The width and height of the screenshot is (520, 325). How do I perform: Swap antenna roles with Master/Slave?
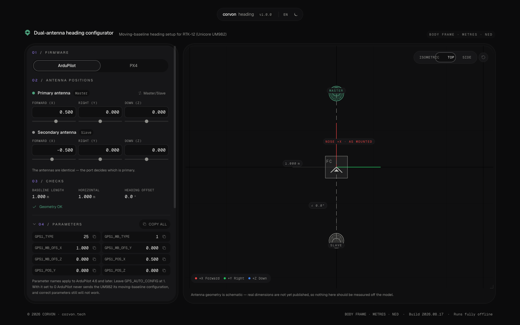pos(152,93)
